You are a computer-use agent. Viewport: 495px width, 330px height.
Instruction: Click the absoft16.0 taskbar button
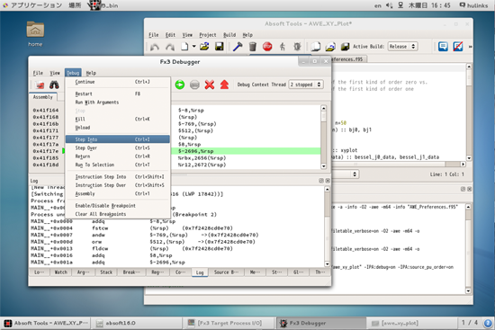pos(136,323)
